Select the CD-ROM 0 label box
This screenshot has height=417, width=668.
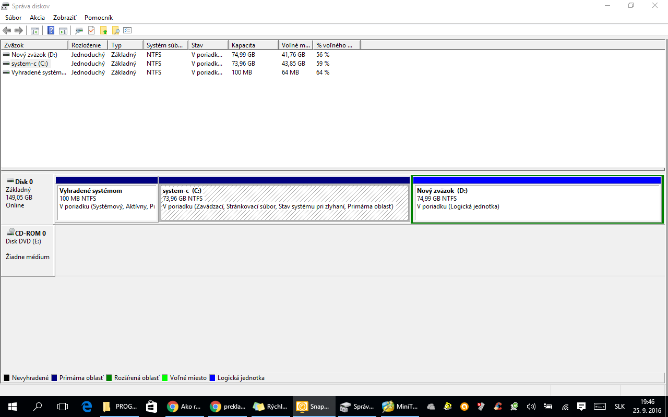point(28,251)
